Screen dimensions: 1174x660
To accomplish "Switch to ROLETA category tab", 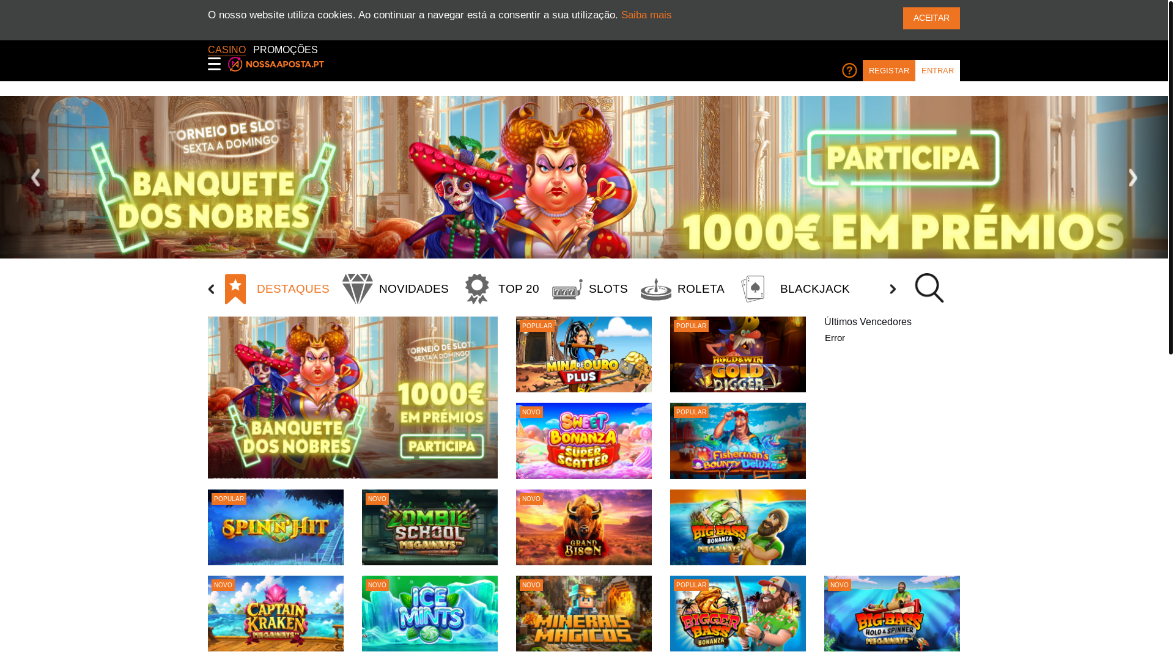I will click(701, 289).
